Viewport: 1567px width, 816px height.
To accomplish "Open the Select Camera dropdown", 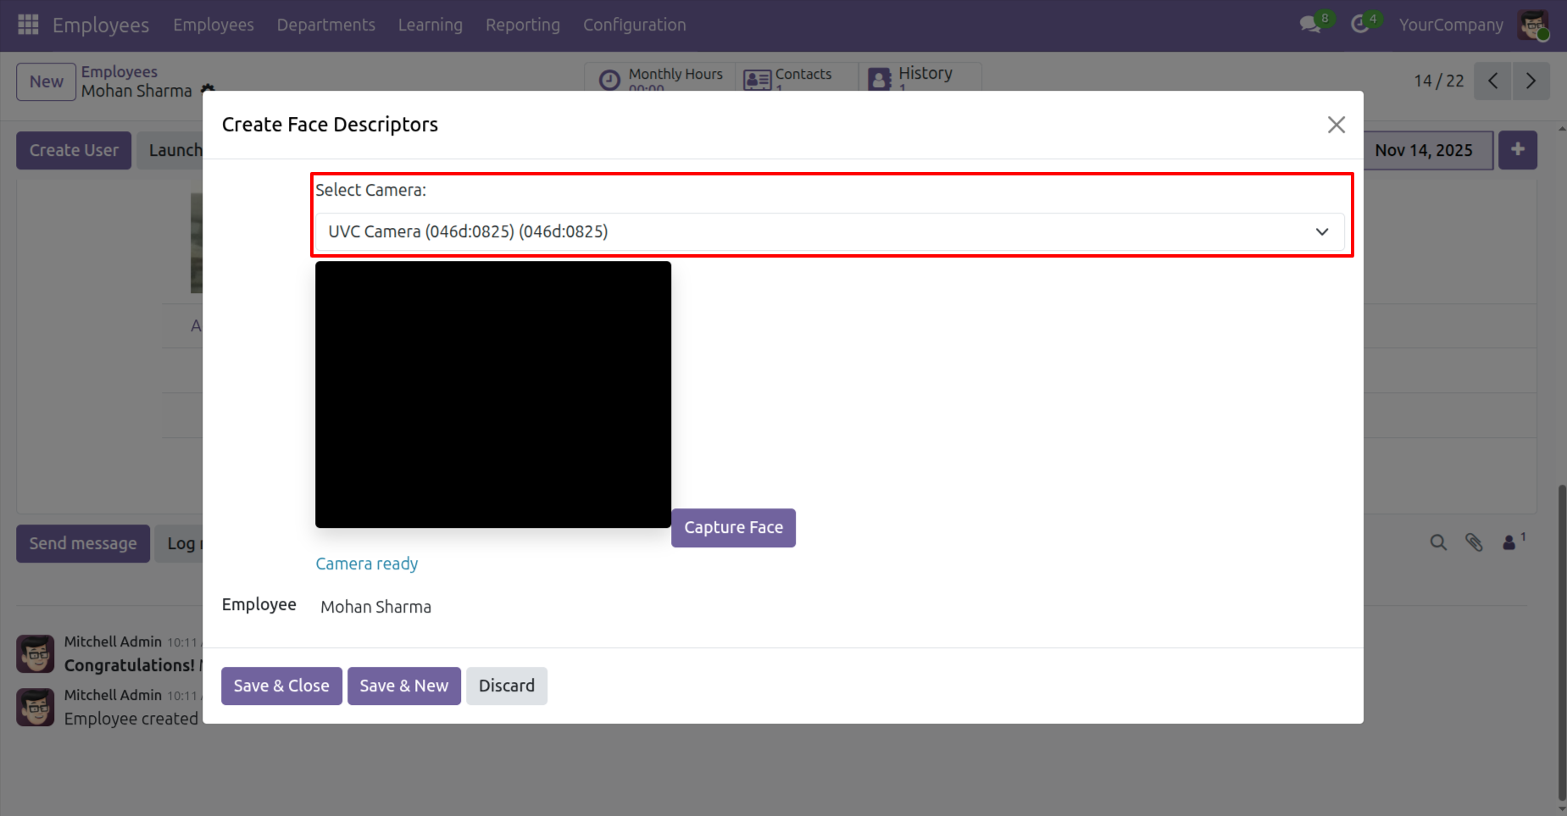I will tap(830, 231).
